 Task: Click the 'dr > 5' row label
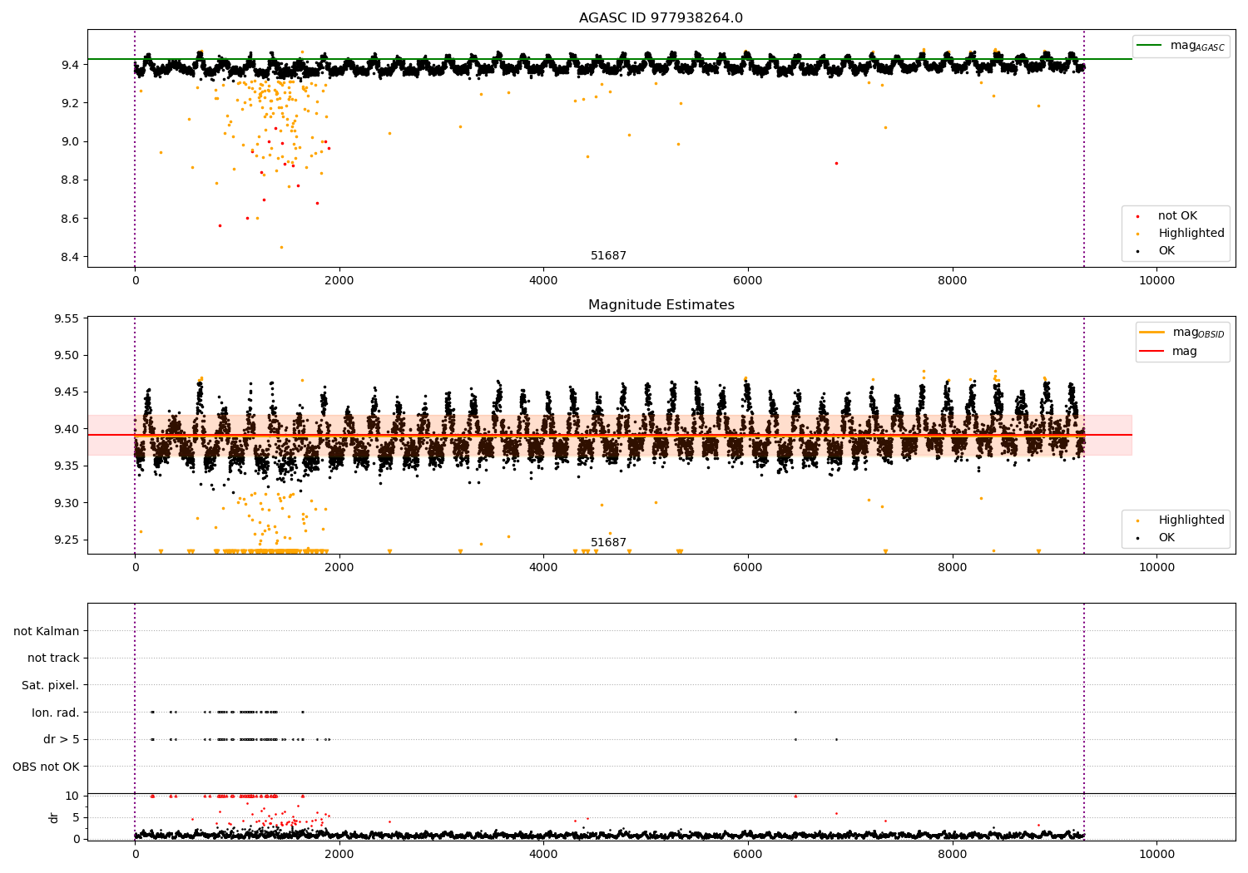click(x=62, y=740)
